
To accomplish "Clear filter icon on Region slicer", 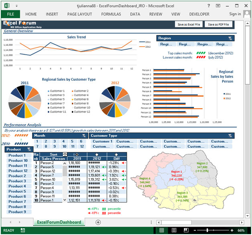I will click(x=230, y=38).
